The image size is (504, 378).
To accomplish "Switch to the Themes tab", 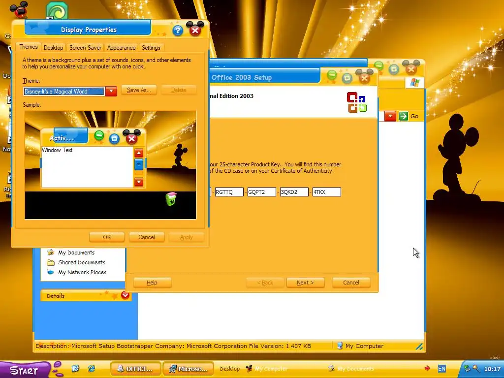I will 28,47.
